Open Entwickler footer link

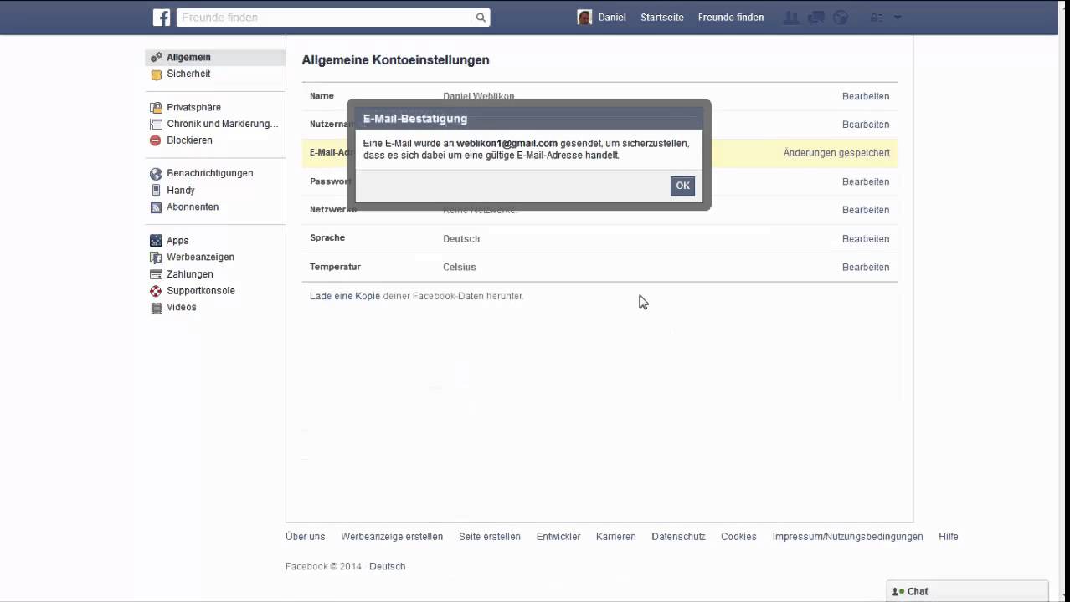558,537
